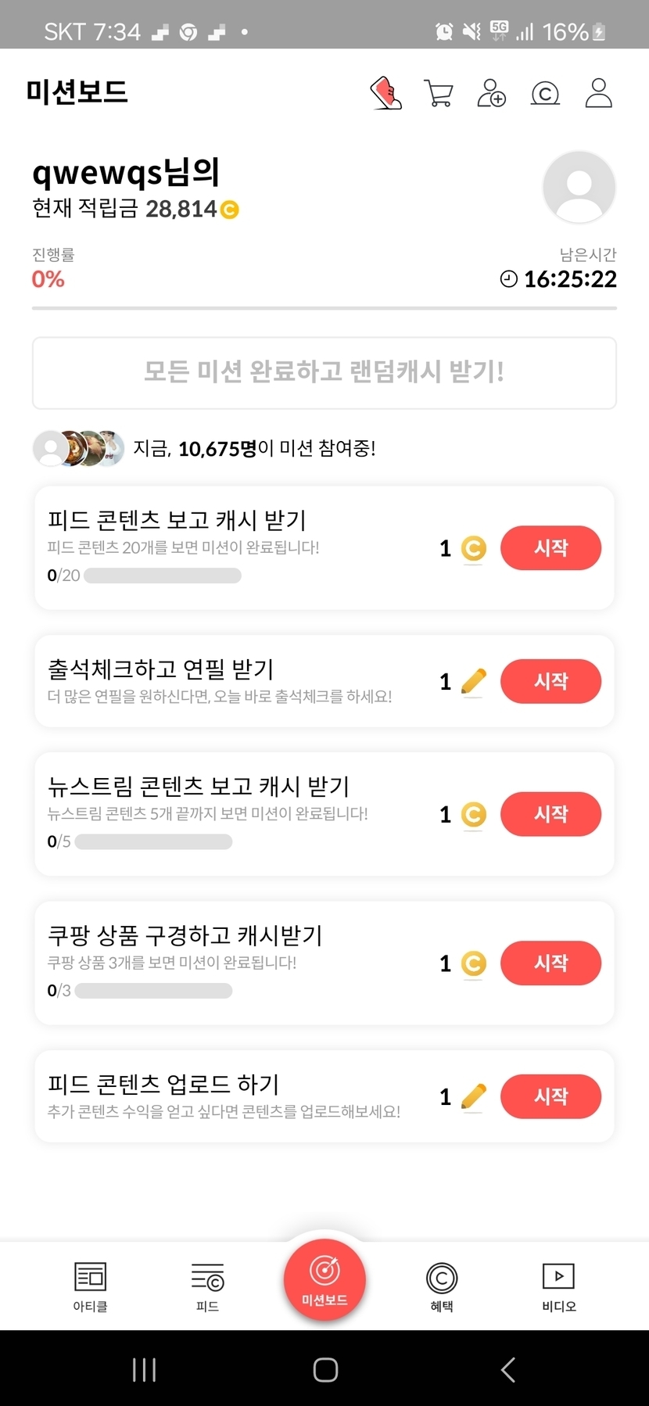Start the 뉴스트림 콘텐츠 보고 캐시 받기 mission
The image size is (649, 1406).
[550, 814]
